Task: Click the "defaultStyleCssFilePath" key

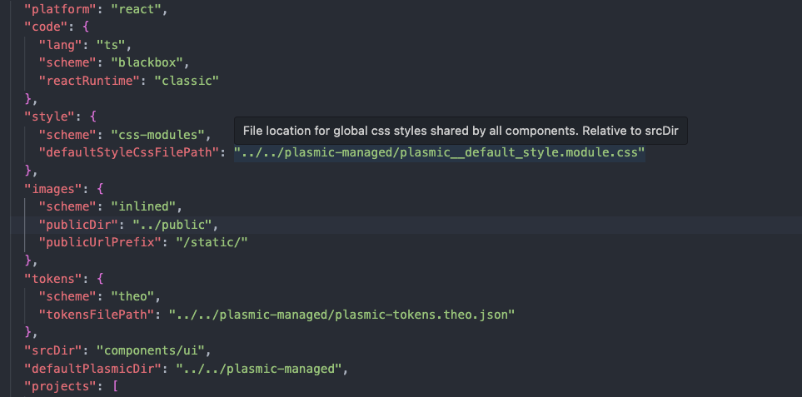Action: pos(132,152)
